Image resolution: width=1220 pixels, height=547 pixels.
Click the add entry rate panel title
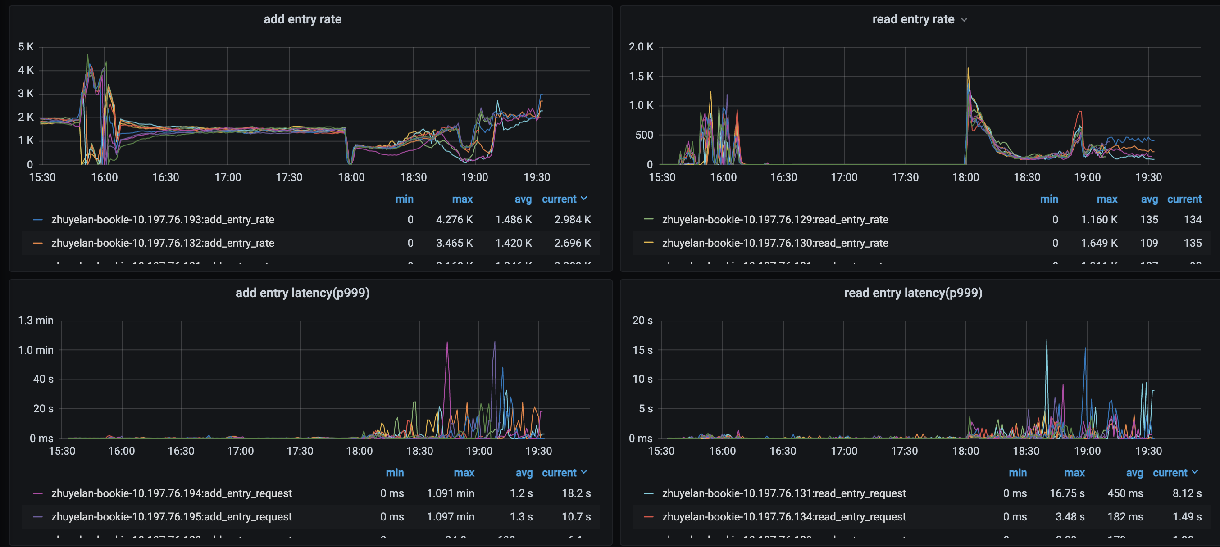click(302, 19)
